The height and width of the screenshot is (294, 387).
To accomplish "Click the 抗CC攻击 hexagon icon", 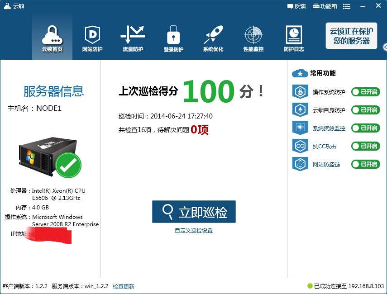I will coord(300,146).
